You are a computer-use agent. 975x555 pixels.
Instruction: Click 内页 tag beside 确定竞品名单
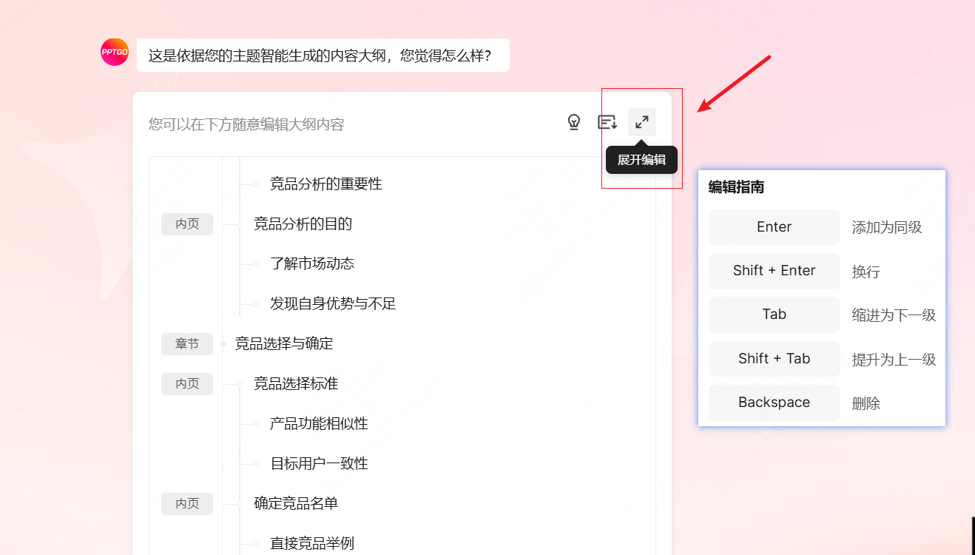pos(187,504)
